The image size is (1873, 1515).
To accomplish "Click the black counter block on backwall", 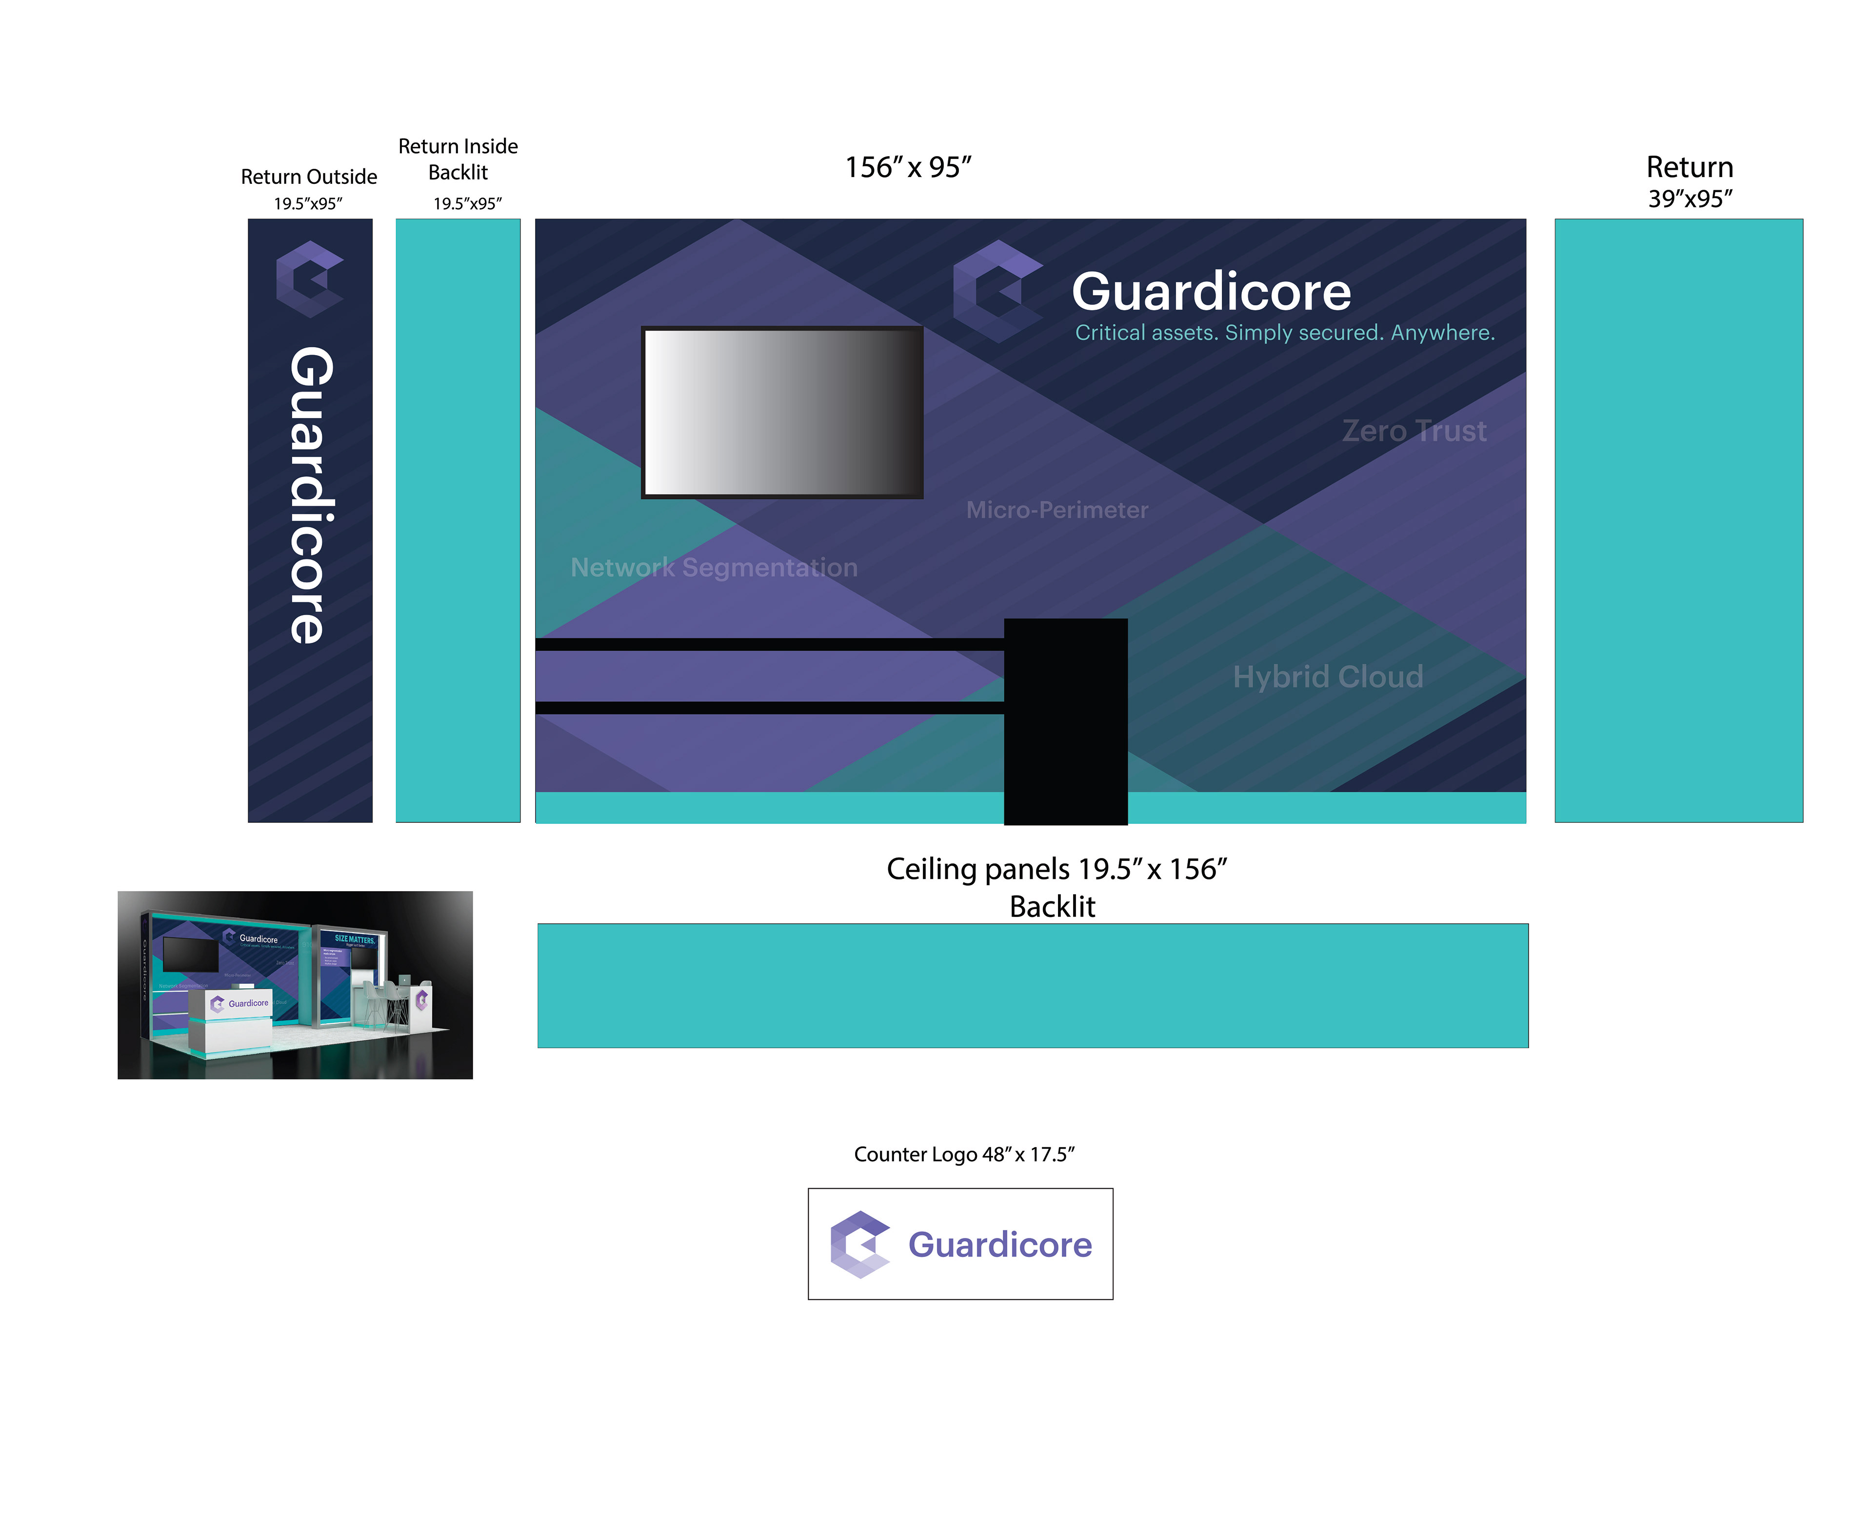I will [x=1066, y=722].
